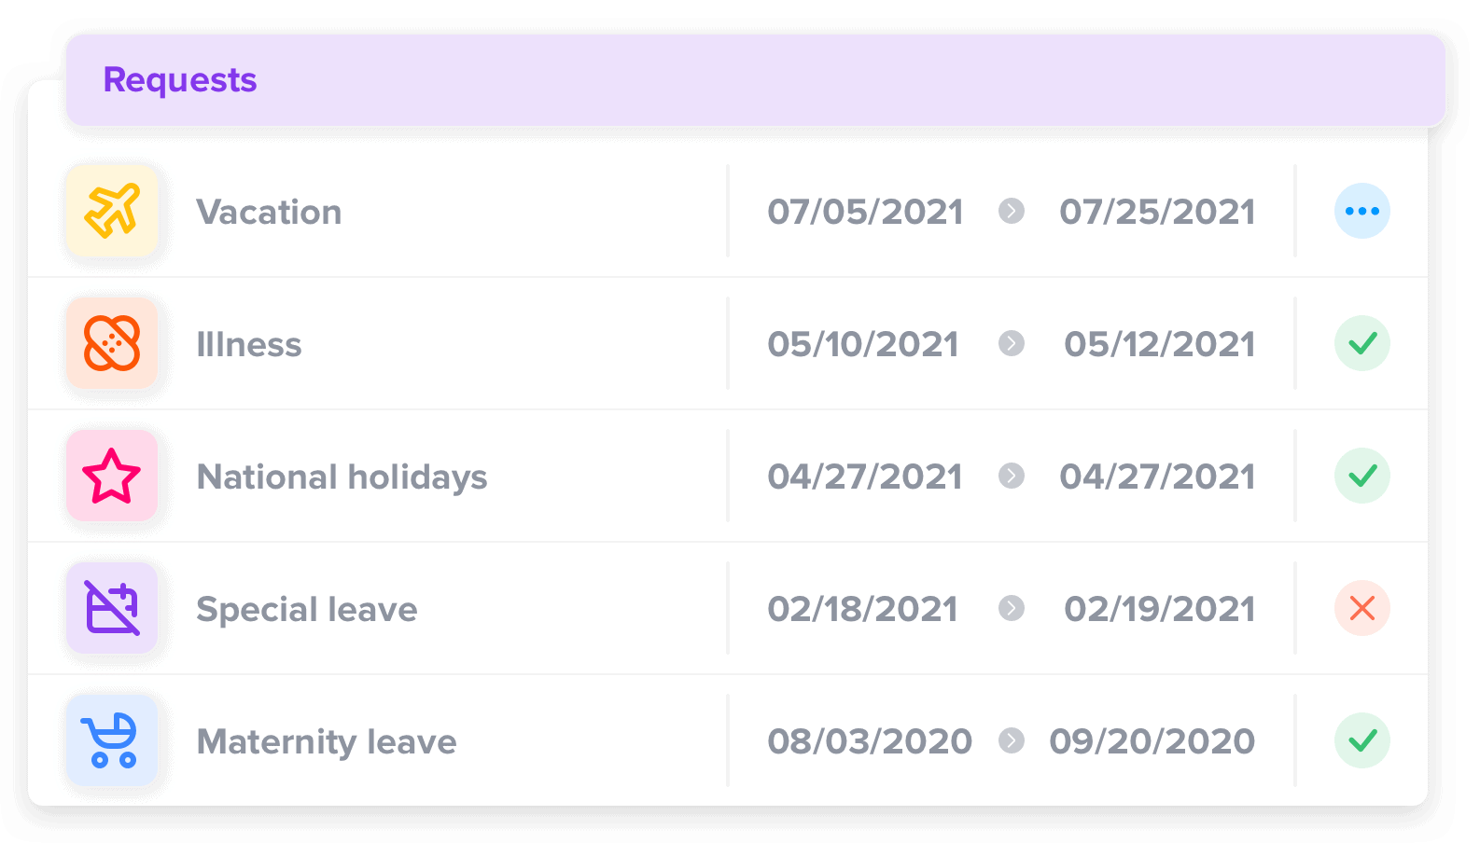
Task: Click the Vacation text label
Action: click(269, 212)
